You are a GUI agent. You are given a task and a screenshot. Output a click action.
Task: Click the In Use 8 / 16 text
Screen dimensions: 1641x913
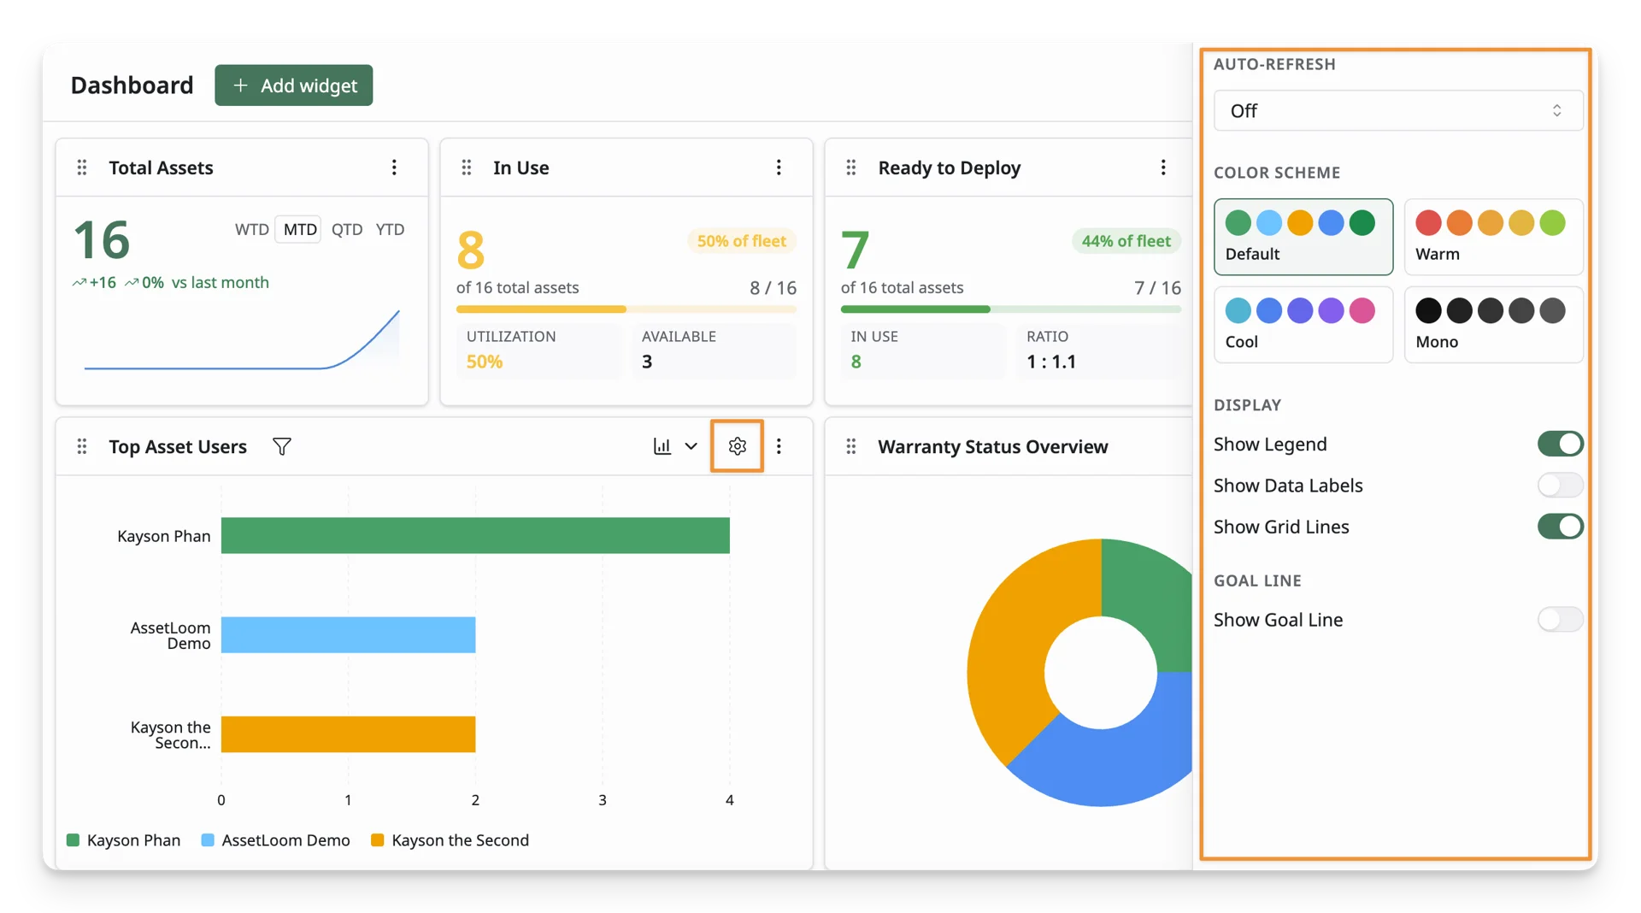(773, 288)
